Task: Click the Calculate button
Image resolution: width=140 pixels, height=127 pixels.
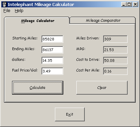Action: pos(38,88)
